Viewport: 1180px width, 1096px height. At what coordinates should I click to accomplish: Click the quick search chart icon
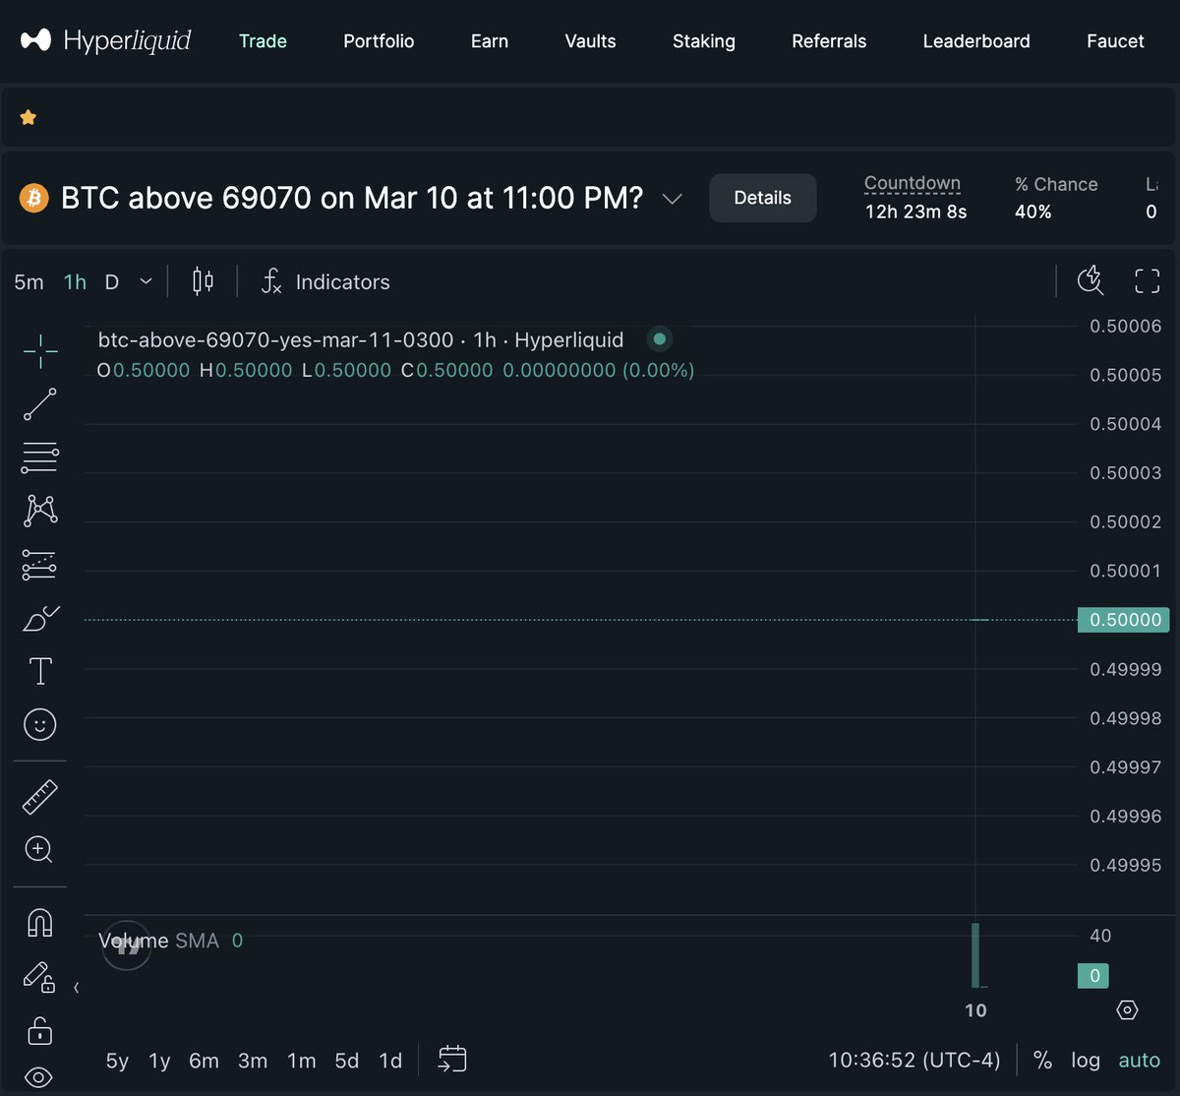[x=1091, y=280]
